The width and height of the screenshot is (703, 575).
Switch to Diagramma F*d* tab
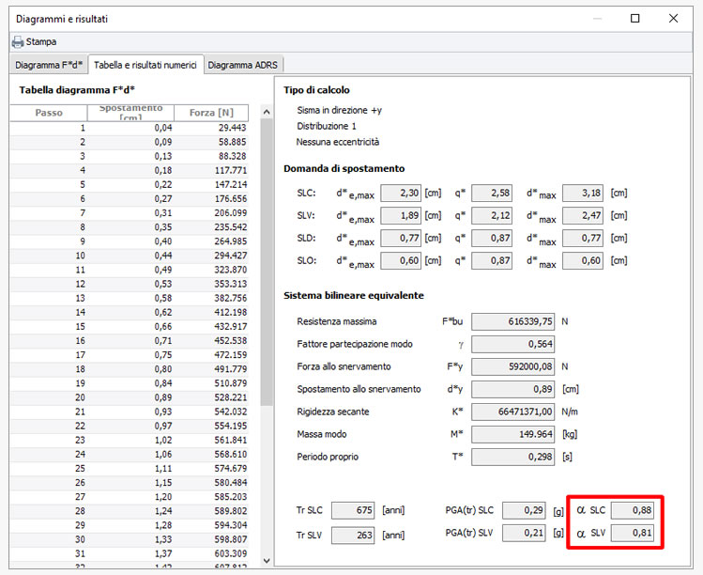pyautogui.click(x=49, y=65)
